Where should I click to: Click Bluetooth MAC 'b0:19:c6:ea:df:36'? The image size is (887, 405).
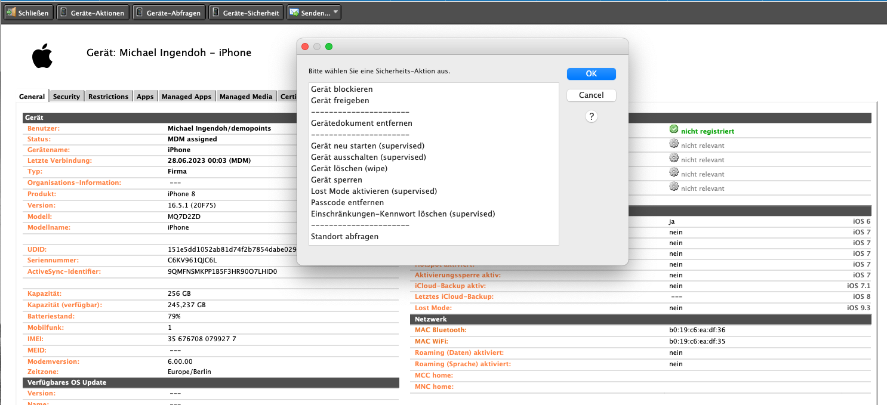(x=697, y=330)
